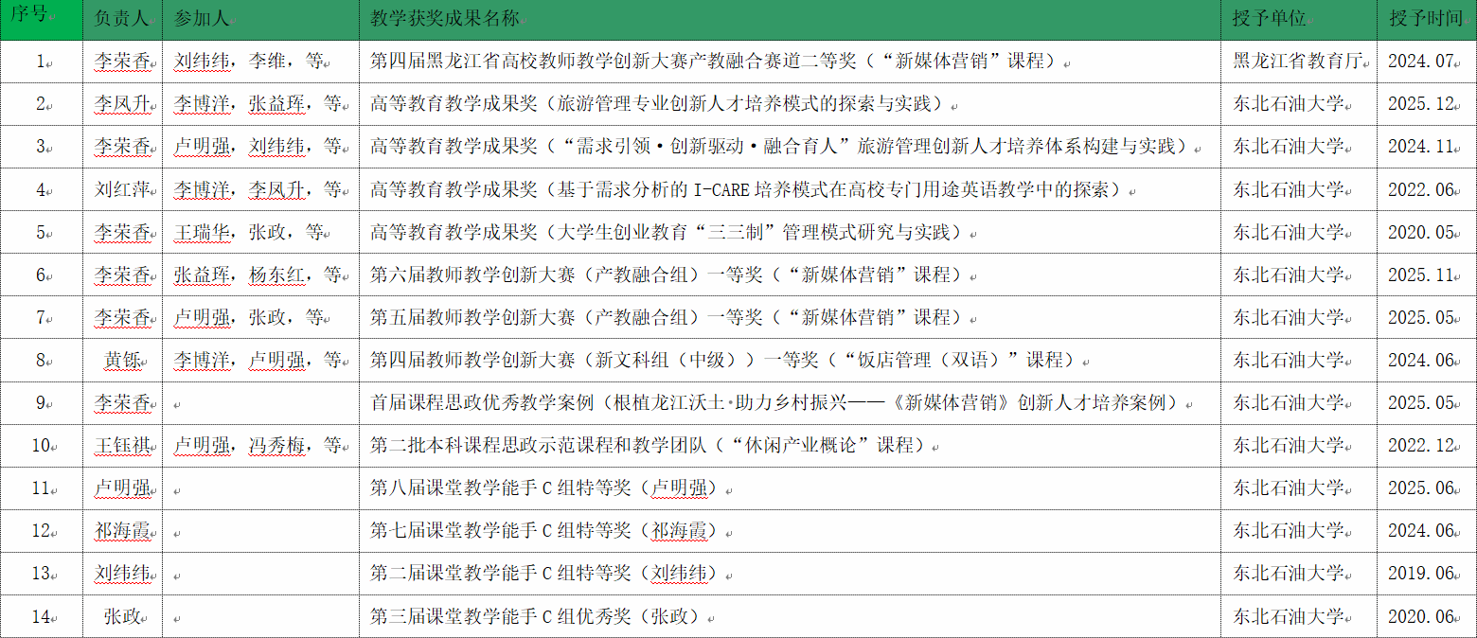Click the "授予单位" column header
Image resolution: width=1477 pixels, height=638 pixels.
1269,19
